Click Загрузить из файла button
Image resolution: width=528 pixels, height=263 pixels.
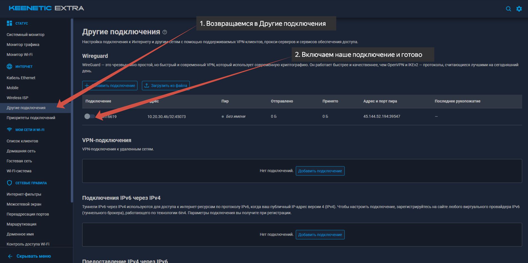[166, 86]
